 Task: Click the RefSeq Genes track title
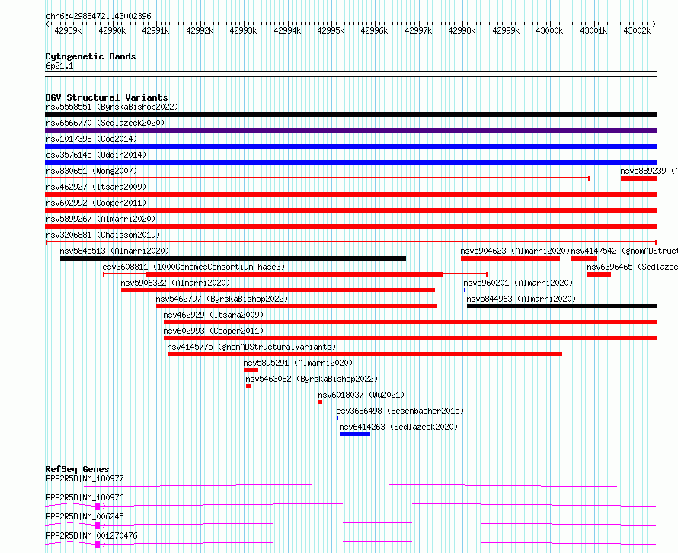pyautogui.click(x=77, y=469)
